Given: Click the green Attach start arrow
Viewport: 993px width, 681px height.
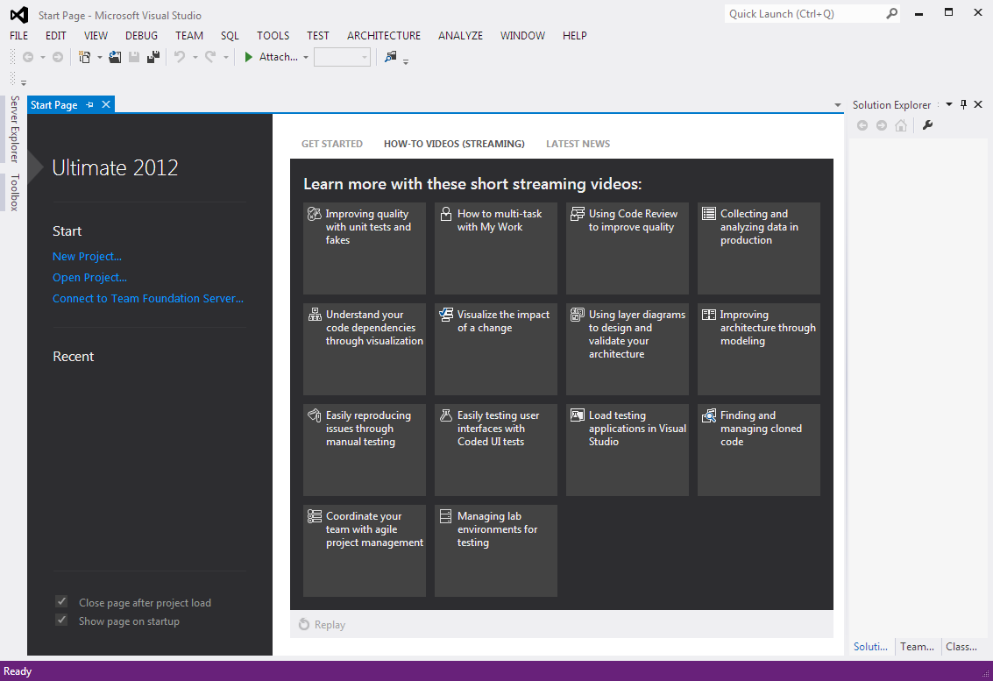Looking at the screenshot, I should point(248,57).
